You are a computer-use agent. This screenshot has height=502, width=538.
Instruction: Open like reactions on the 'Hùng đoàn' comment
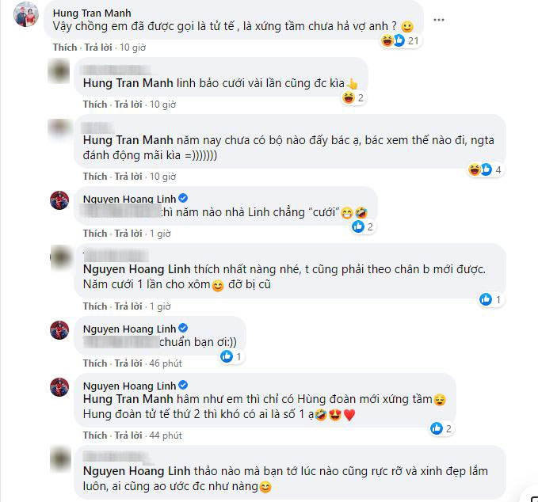click(442, 428)
